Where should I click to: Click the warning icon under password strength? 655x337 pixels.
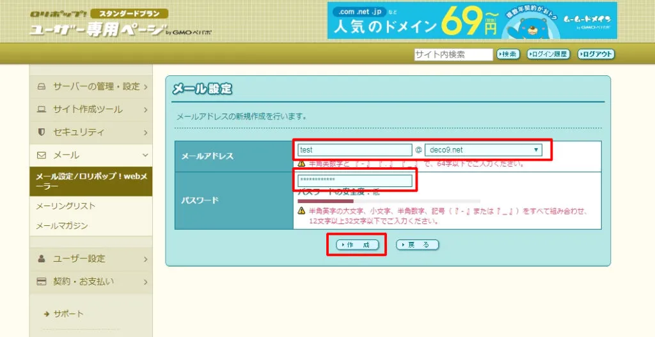click(x=301, y=211)
